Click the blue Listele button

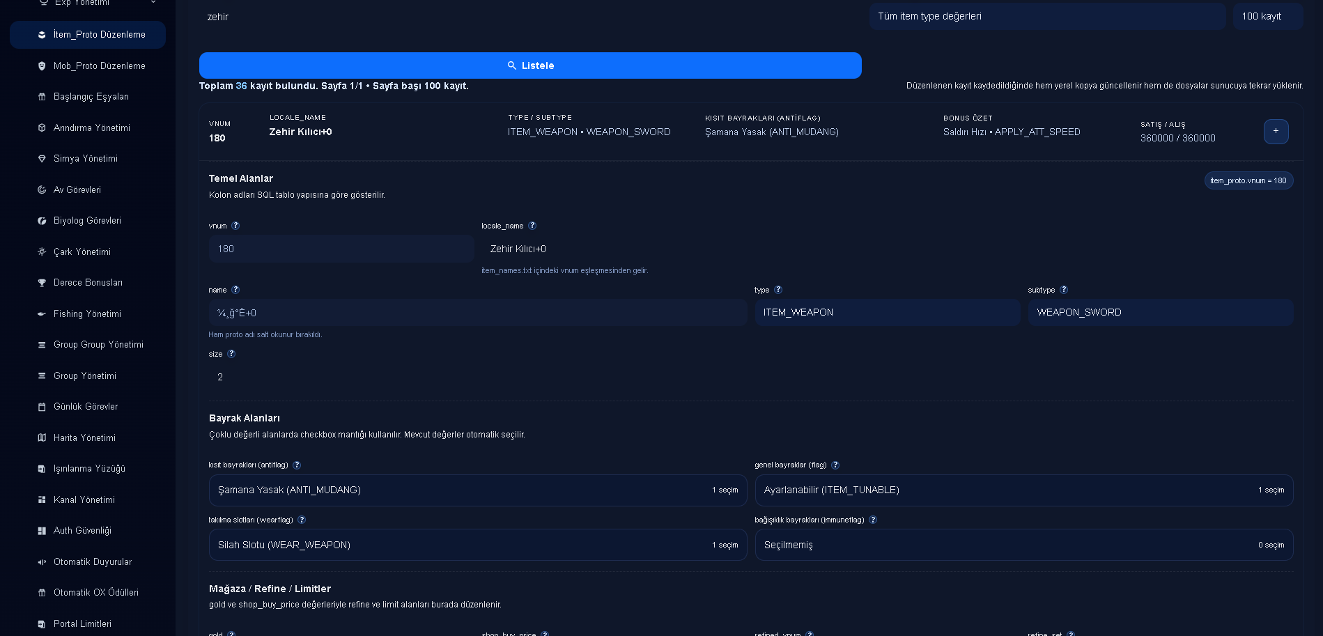click(530, 65)
